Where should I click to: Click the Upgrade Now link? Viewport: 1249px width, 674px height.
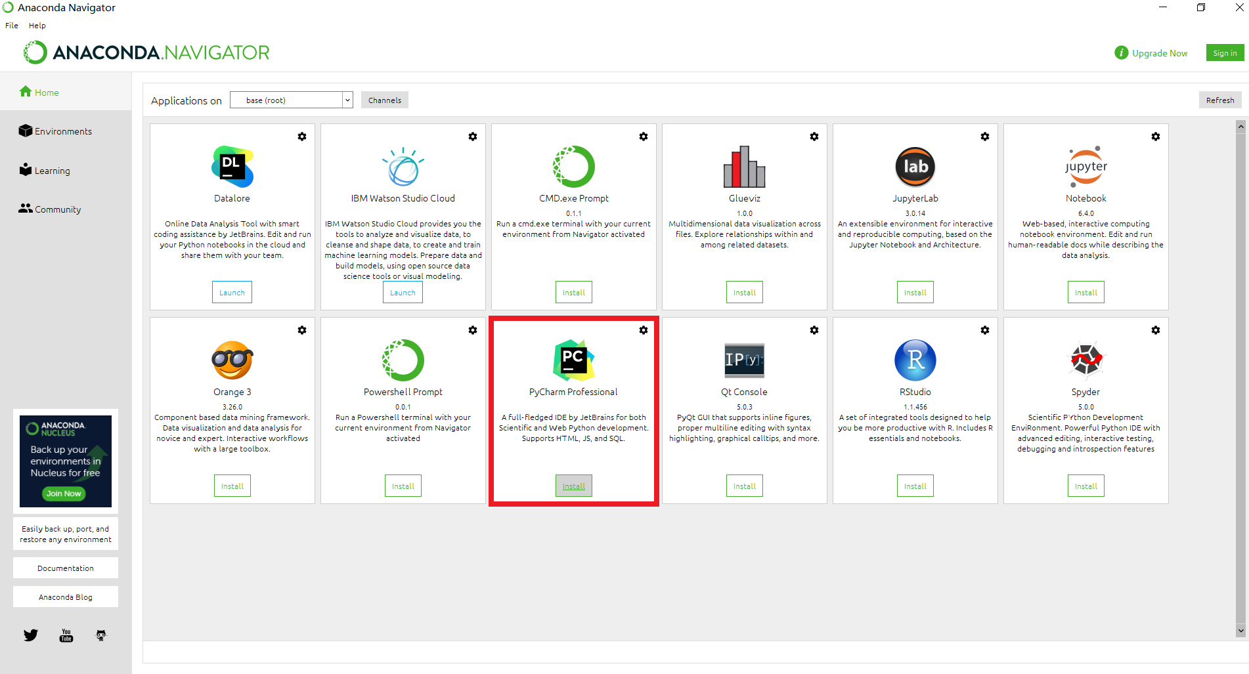tap(1160, 53)
